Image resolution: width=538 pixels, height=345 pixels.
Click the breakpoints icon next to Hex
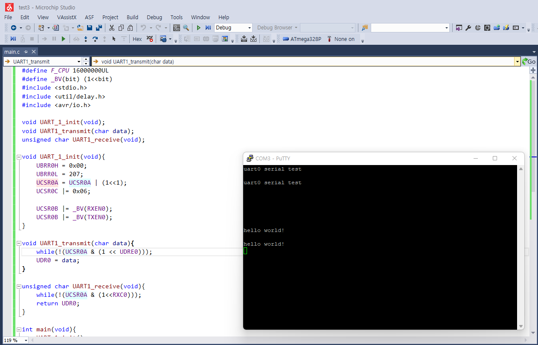(x=150, y=39)
